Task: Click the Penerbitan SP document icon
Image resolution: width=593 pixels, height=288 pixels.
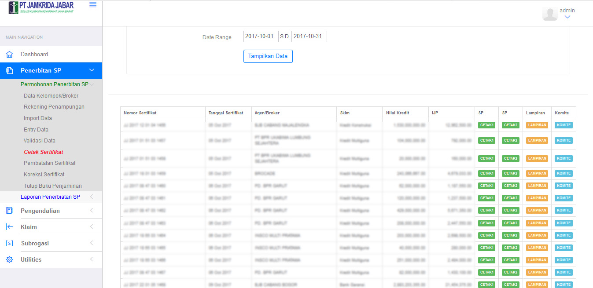Action: 9,71
